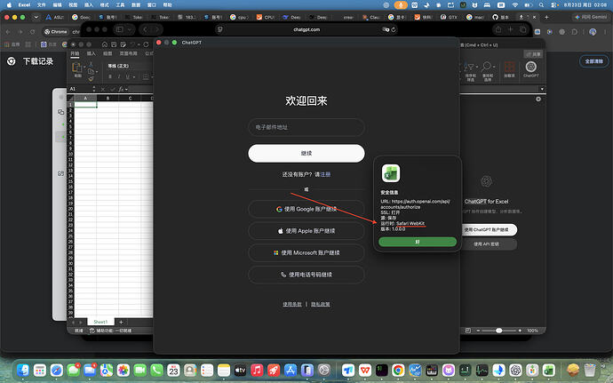Continue with phone number button

(x=306, y=275)
